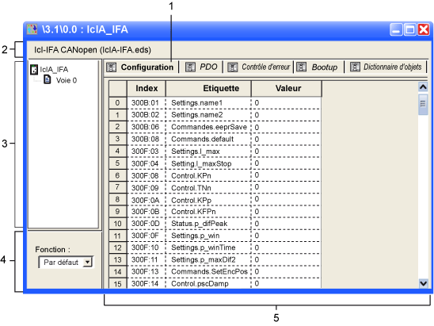Click the vertical scrollbar thumb
This screenshot has height=326, width=434.
point(423,104)
